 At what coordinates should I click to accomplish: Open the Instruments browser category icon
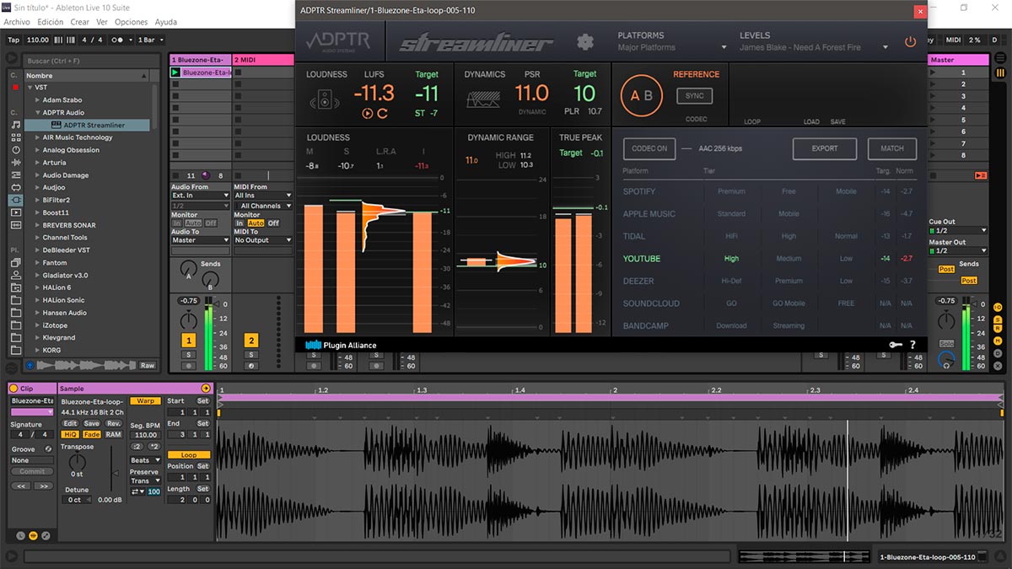point(15,150)
